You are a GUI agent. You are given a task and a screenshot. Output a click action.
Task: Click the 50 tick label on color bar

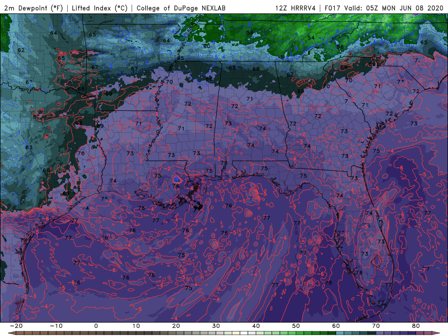[x=296, y=326]
